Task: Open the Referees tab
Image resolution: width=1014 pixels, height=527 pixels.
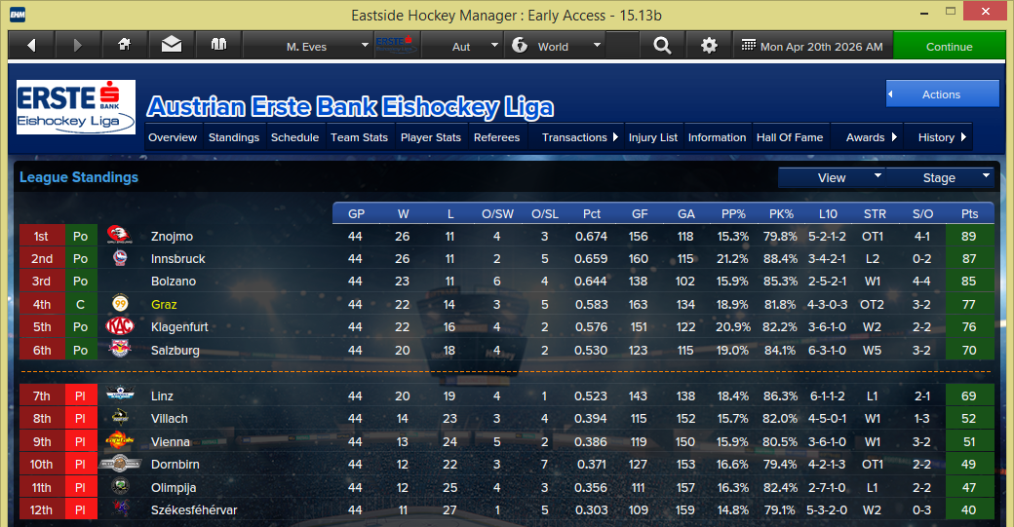Action: pos(496,137)
